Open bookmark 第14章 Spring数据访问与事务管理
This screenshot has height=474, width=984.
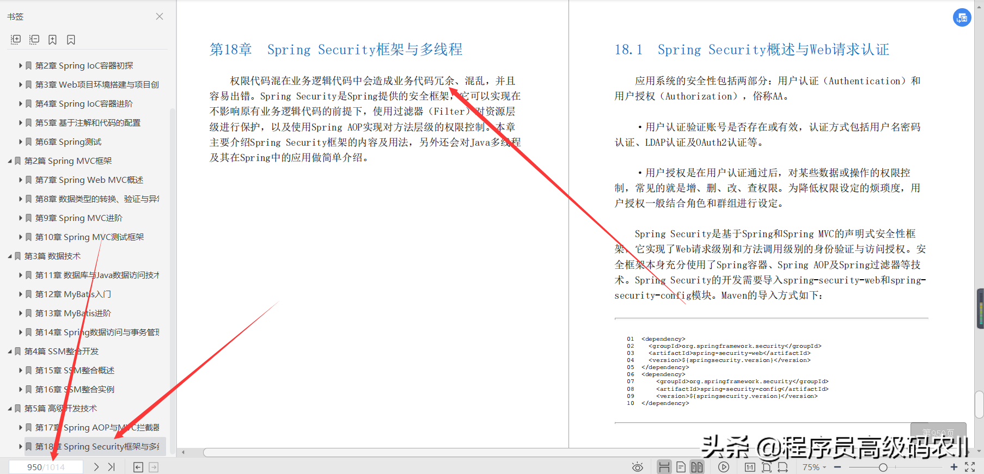pyautogui.click(x=97, y=332)
